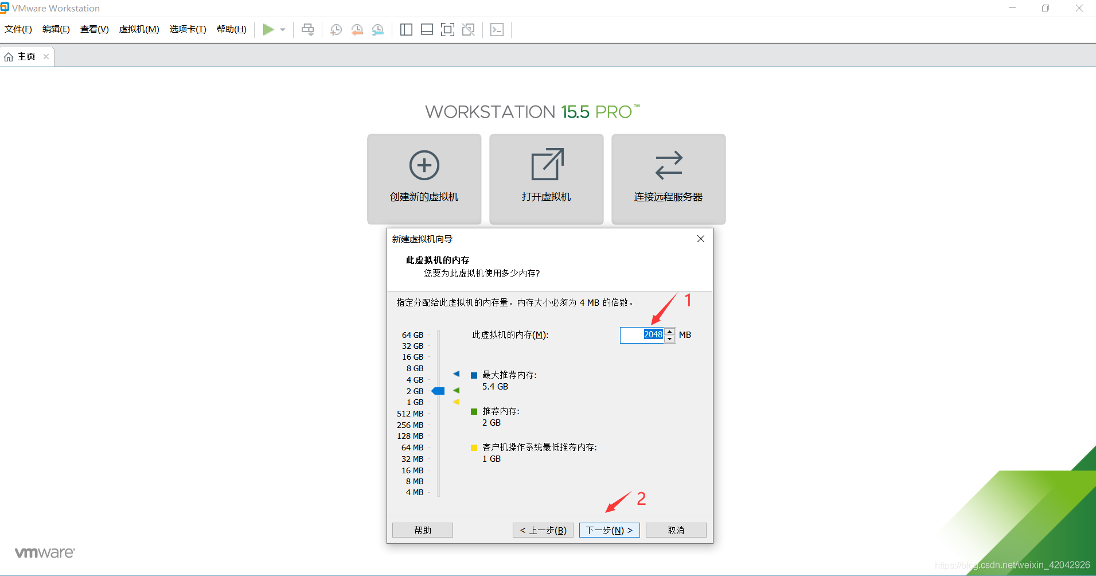Viewport: 1096px width, 576px height.
Task: Click the 256 MB scale label
Action: [410, 425]
